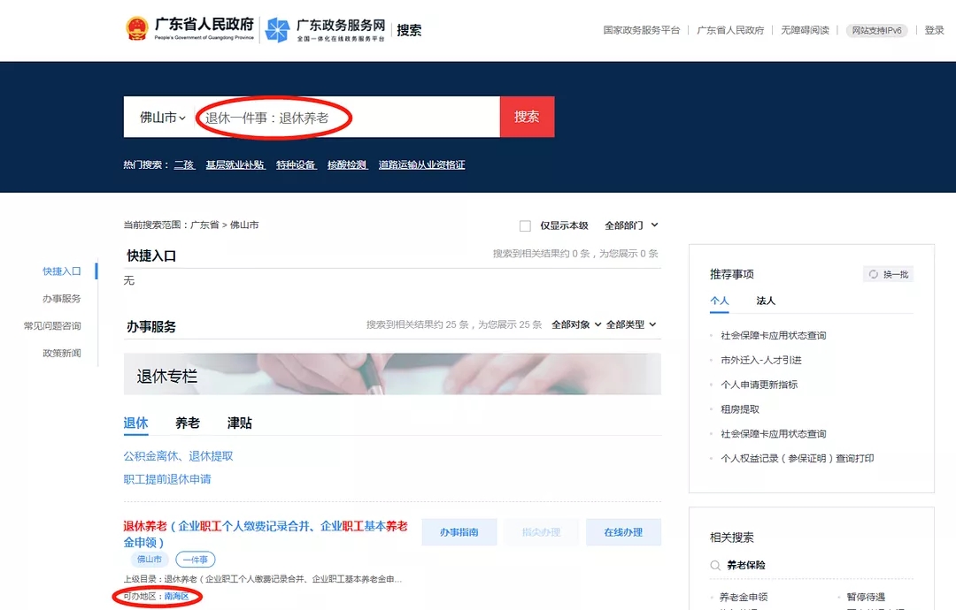
Task: Open the 佛山市 city dropdown
Action: [162, 117]
